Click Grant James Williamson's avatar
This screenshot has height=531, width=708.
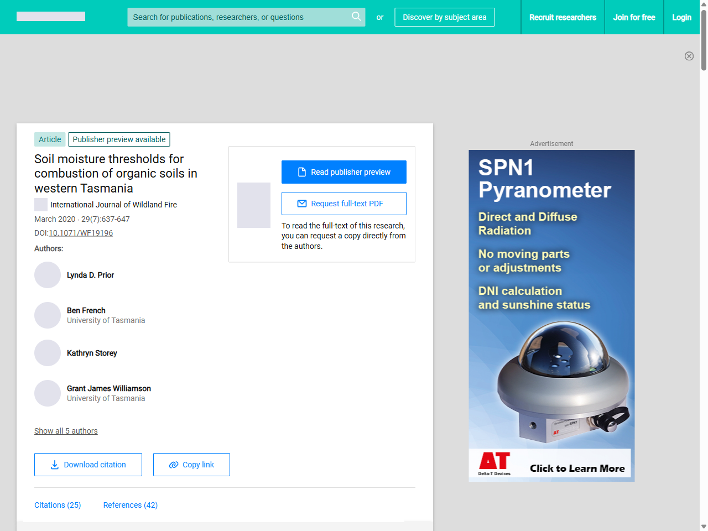pos(48,393)
